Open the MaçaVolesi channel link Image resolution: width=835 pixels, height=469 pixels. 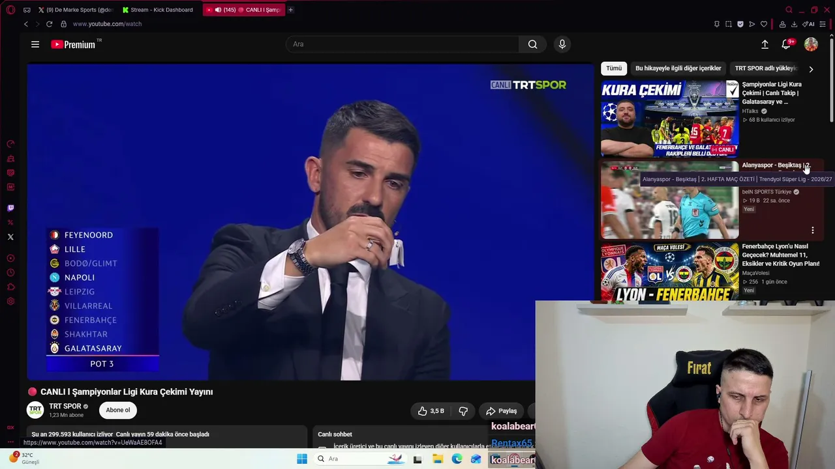[x=756, y=274]
